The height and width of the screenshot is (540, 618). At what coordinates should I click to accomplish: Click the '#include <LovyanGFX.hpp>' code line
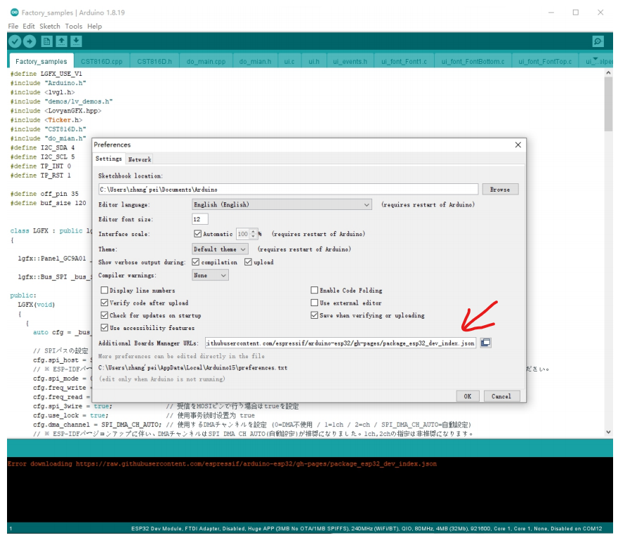pyautogui.click(x=55, y=111)
